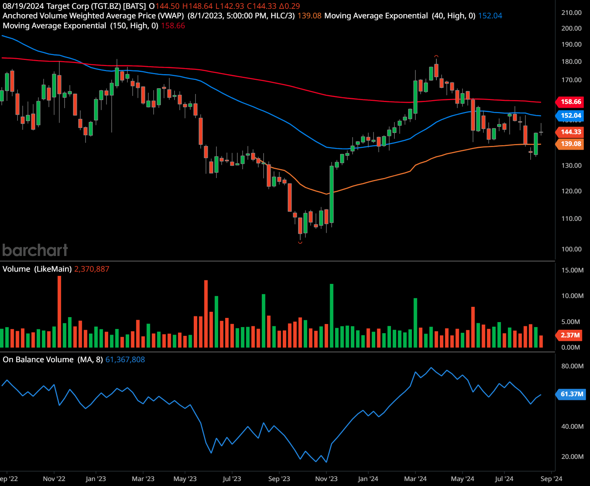The image size is (590, 486).
Task: Click the 20.00M OBV axis label
Action: tap(572, 457)
